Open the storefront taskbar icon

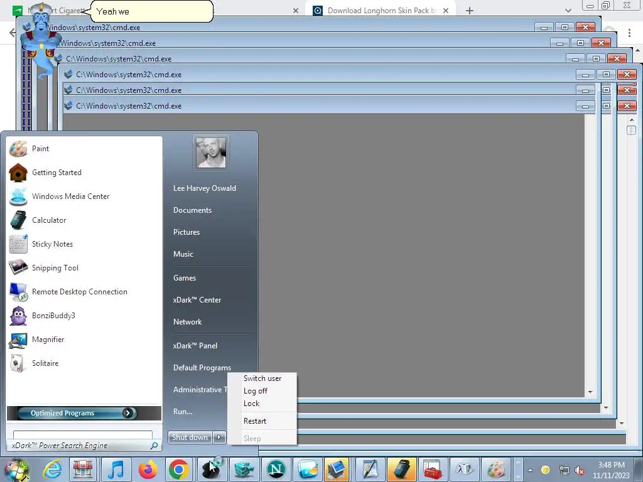(x=84, y=469)
